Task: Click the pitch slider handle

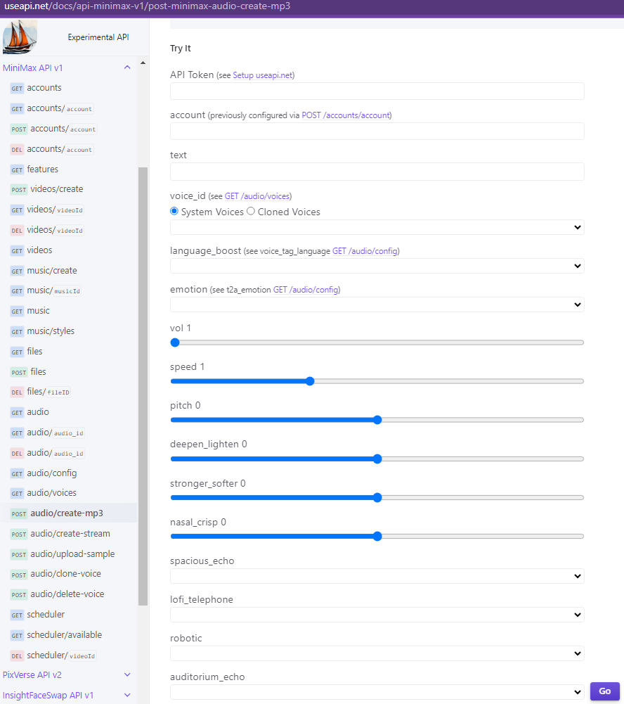Action: (x=377, y=420)
